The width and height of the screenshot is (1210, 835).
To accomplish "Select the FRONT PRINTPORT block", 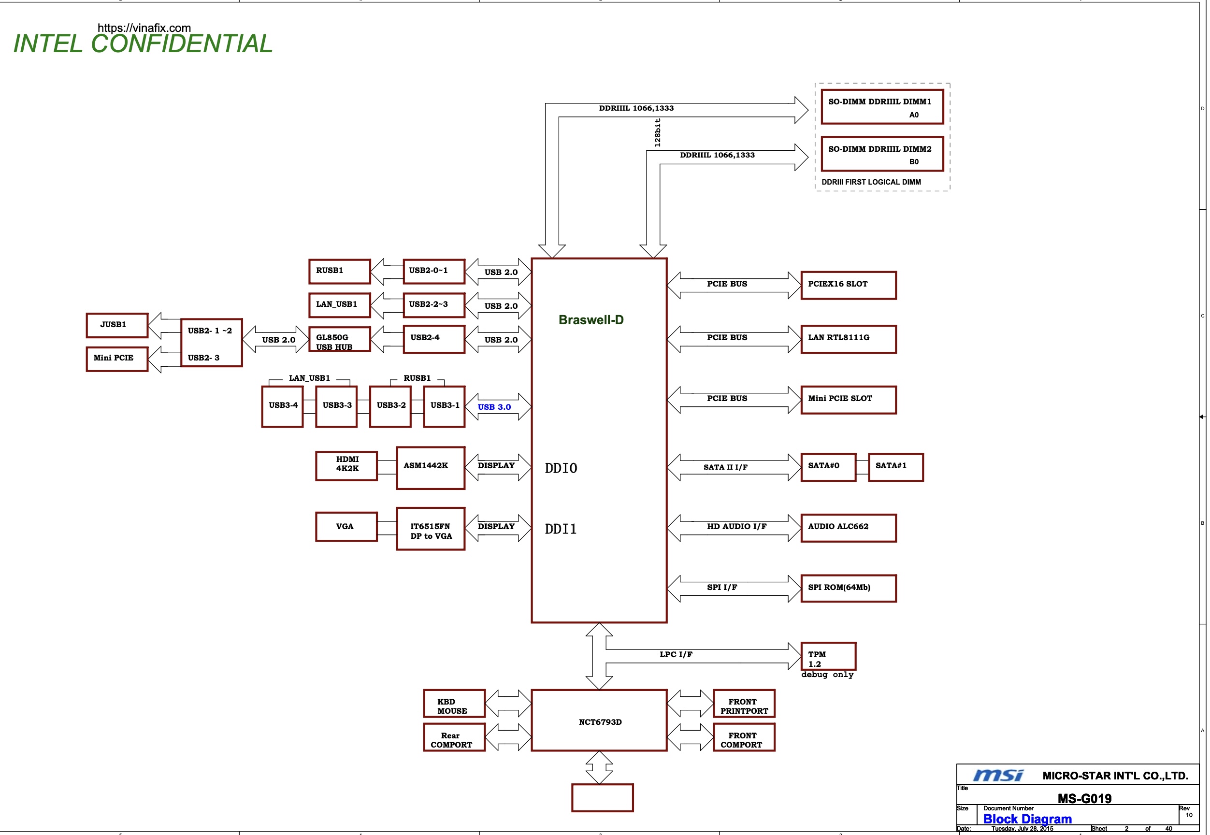I will [x=744, y=704].
